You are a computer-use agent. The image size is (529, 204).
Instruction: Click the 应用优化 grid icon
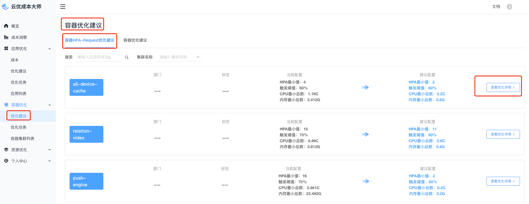6,48
